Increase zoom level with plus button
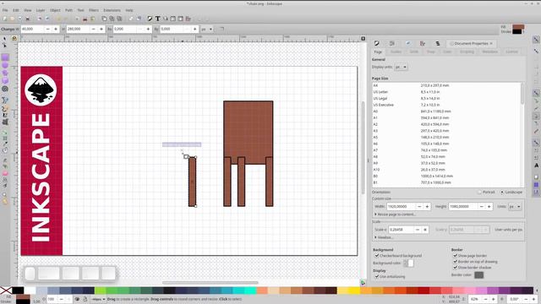The image size is (541, 304). [x=494, y=299]
